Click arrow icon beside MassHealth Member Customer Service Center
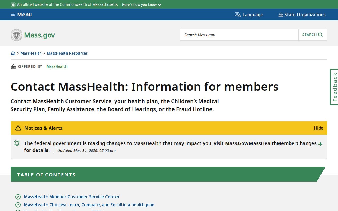Image resolution: width=338 pixels, height=211 pixels. 18,197
